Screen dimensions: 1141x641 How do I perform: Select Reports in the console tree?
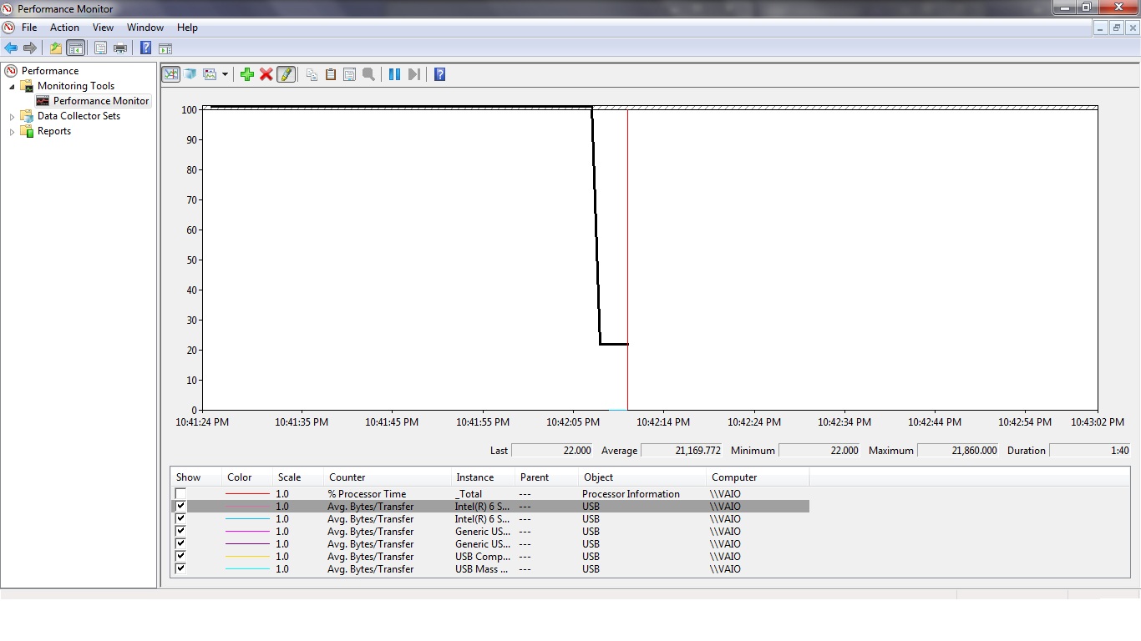pyautogui.click(x=54, y=131)
